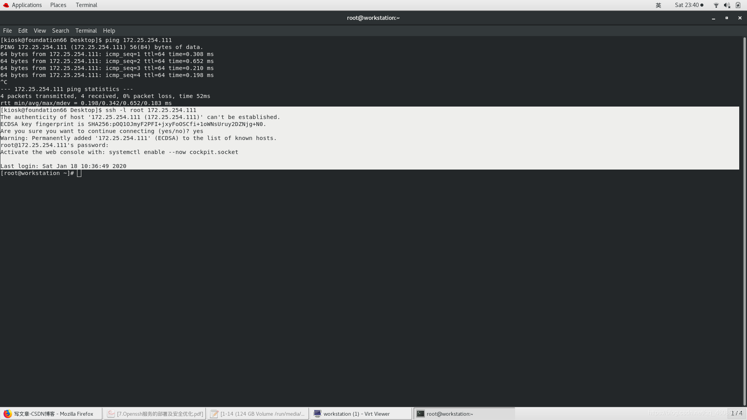This screenshot has width=747, height=420.
Task: Switch to the 1-14 Volume text editor window
Action: pos(258,414)
